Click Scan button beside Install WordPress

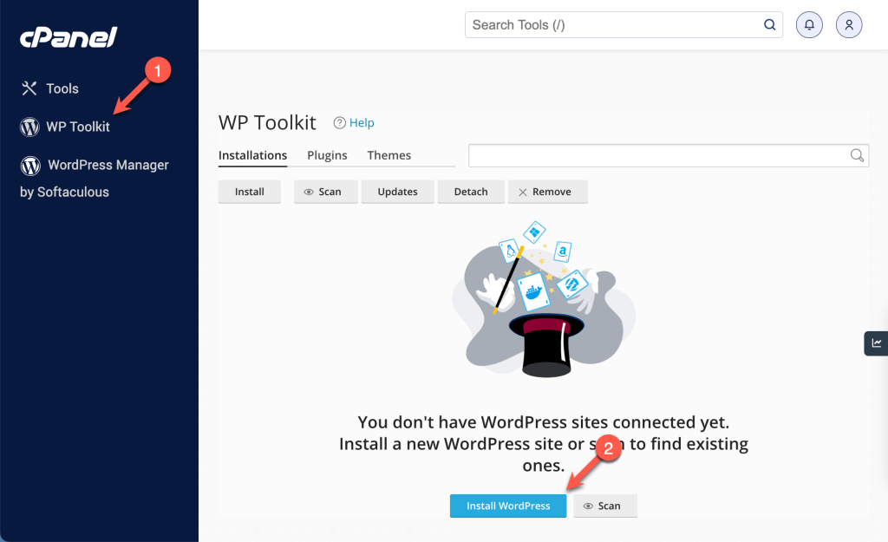(604, 506)
